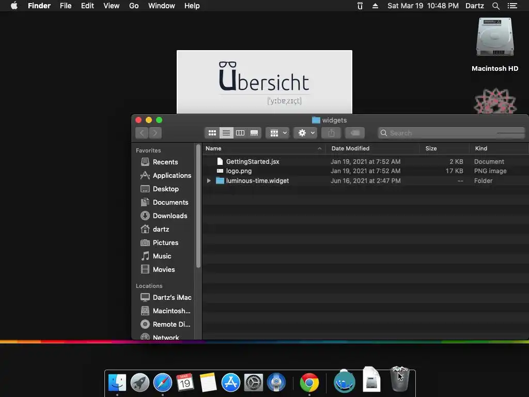The height and width of the screenshot is (397, 529).
Task: Go forward in Finder window
Action: pos(155,133)
